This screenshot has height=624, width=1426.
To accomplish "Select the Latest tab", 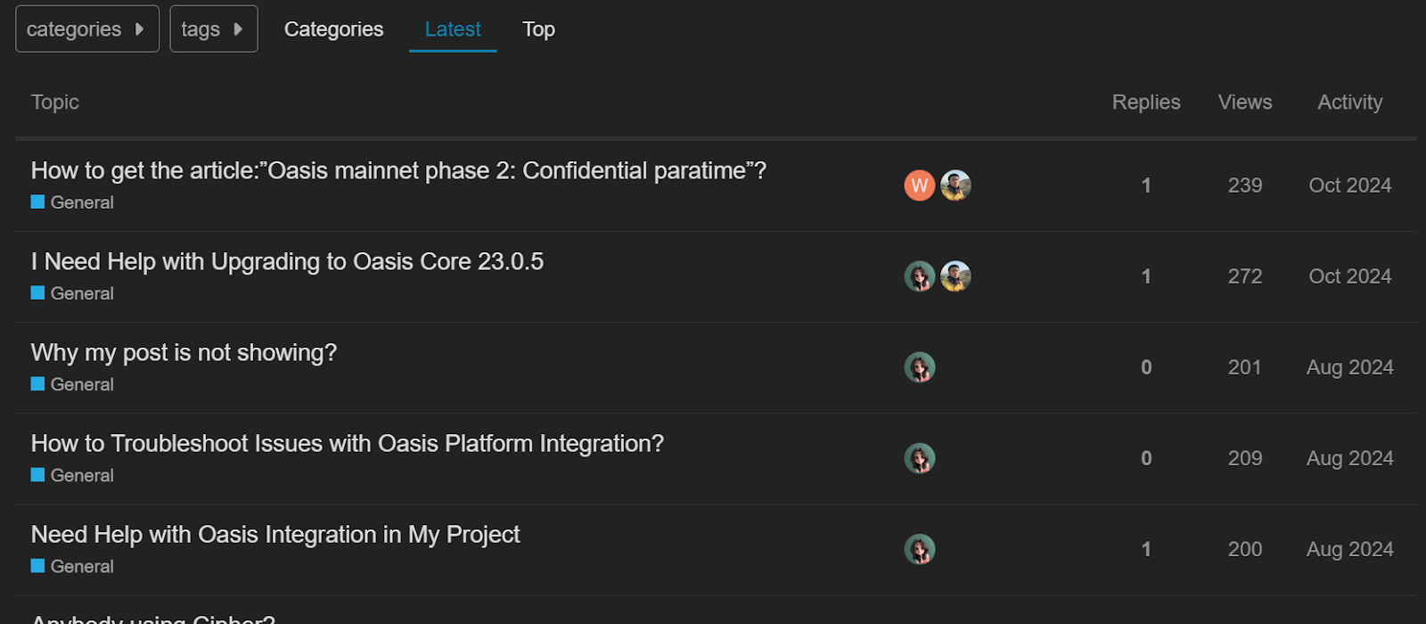I will pos(453,29).
